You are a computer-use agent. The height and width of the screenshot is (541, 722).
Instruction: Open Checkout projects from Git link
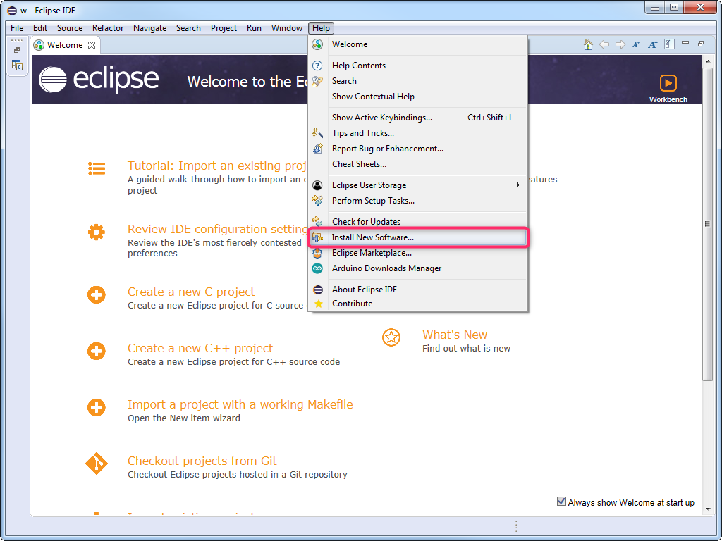point(202,461)
